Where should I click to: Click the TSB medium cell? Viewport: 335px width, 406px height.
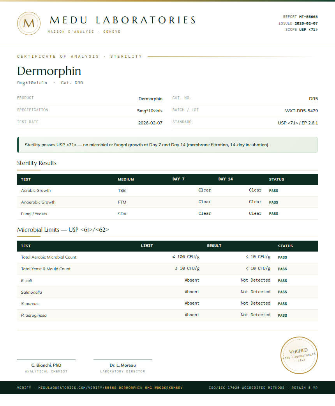tap(122, 190)
